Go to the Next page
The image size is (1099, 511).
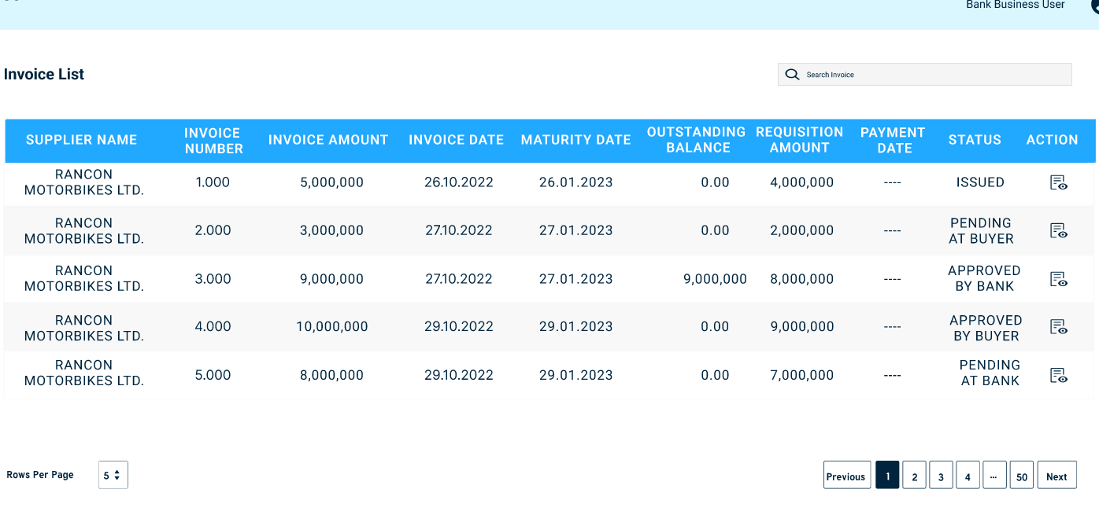[x=1056, y=475]
